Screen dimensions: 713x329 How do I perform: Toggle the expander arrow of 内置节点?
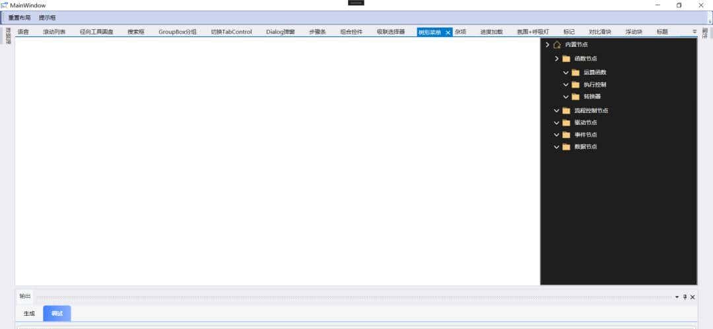pyautogui.click(x=547, y=45)
